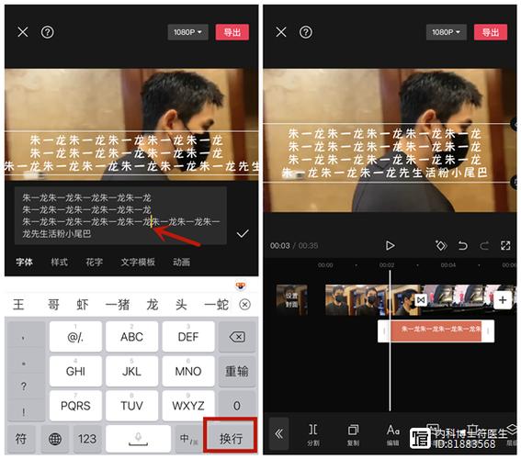
Task: Toggle 中/英 Chinese-English input mode
Action: (x=188, y=439)
